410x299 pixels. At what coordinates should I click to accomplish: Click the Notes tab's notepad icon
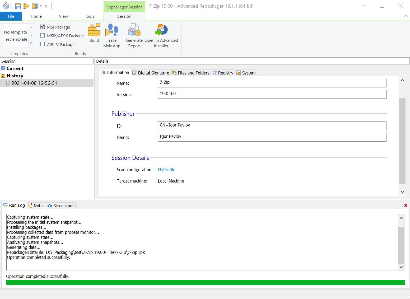click(30, 205)
